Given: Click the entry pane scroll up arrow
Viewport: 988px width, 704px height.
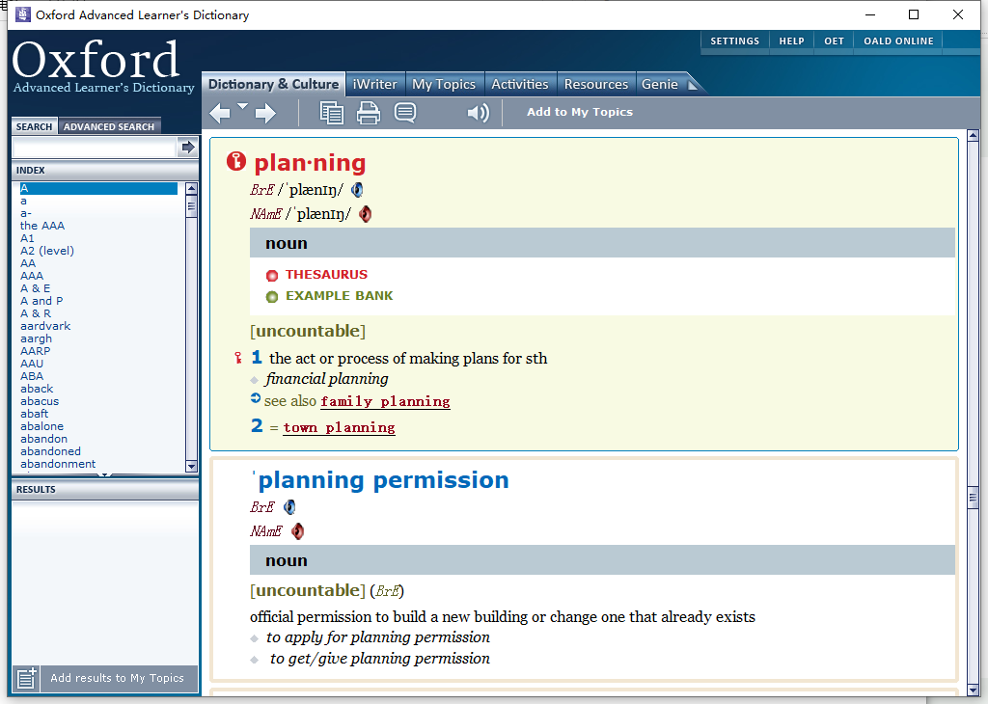Looking at the screenshot, I should tap(973, 135).
